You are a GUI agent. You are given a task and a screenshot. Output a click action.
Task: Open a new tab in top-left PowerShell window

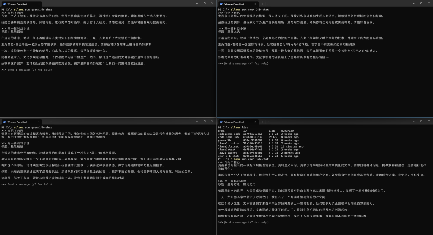click(x=46, y=4)
